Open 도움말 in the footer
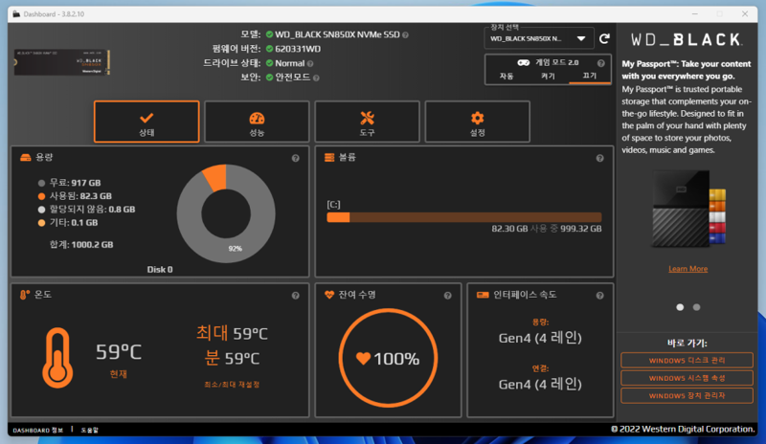 click(x=89, y=431)
